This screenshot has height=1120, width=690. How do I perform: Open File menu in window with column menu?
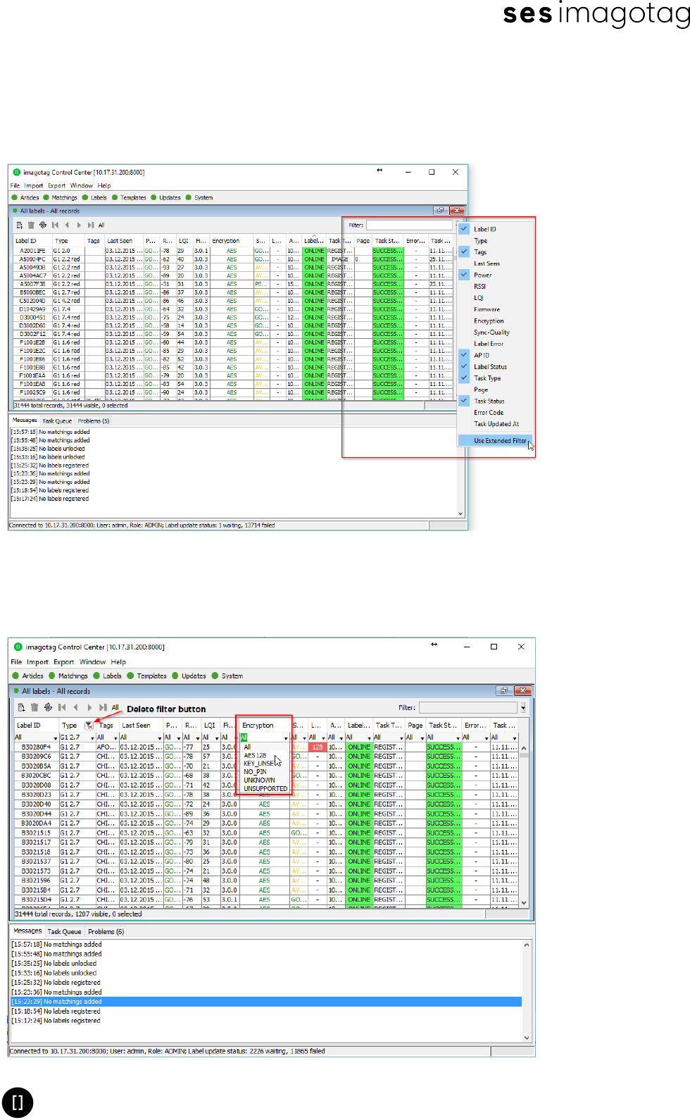point(15,186)
